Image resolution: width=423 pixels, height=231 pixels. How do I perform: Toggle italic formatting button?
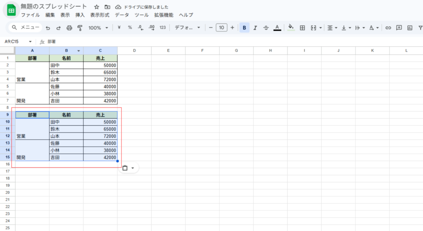[255, 28]
